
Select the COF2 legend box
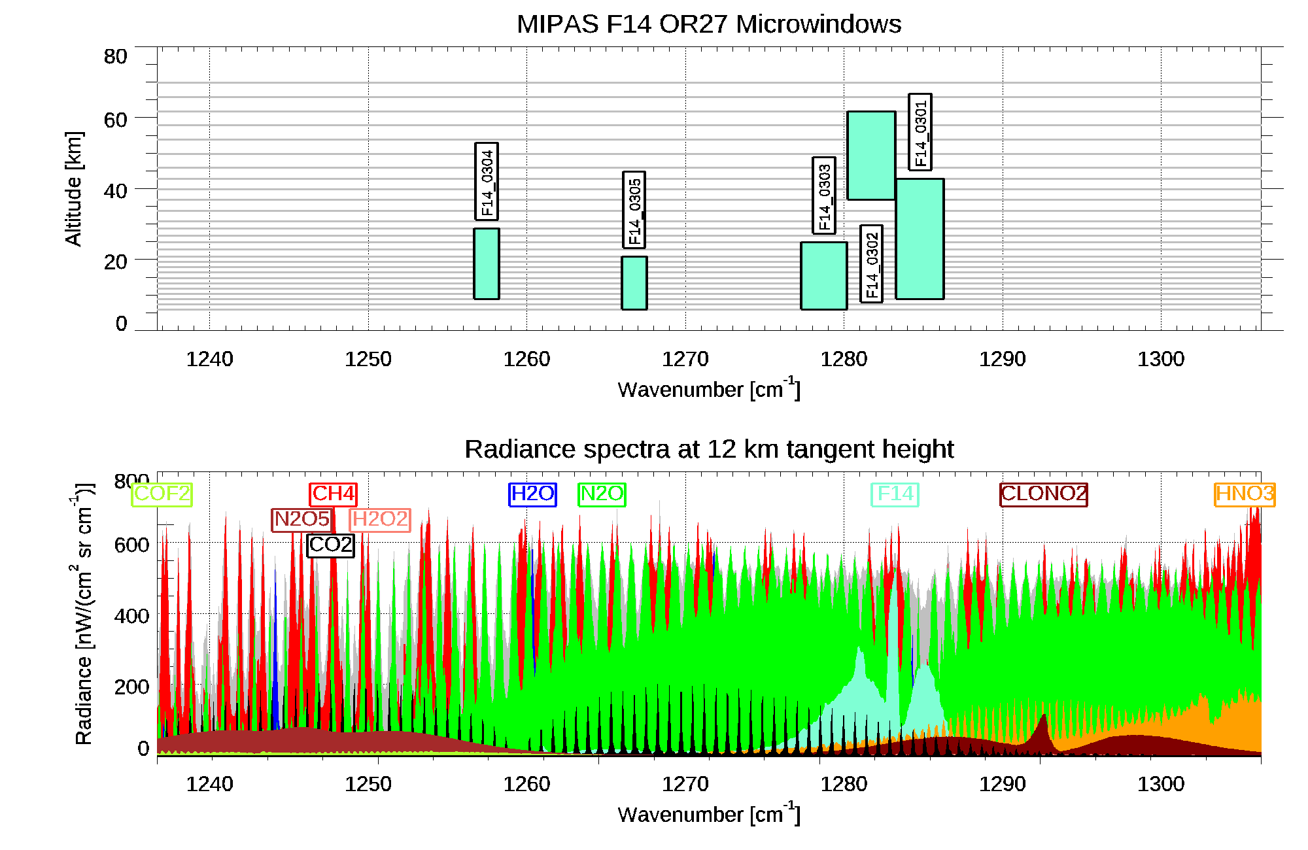pos(162,494)
